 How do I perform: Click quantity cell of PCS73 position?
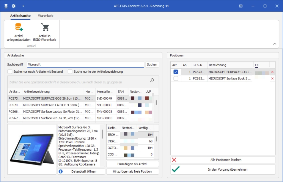[187, 72]
